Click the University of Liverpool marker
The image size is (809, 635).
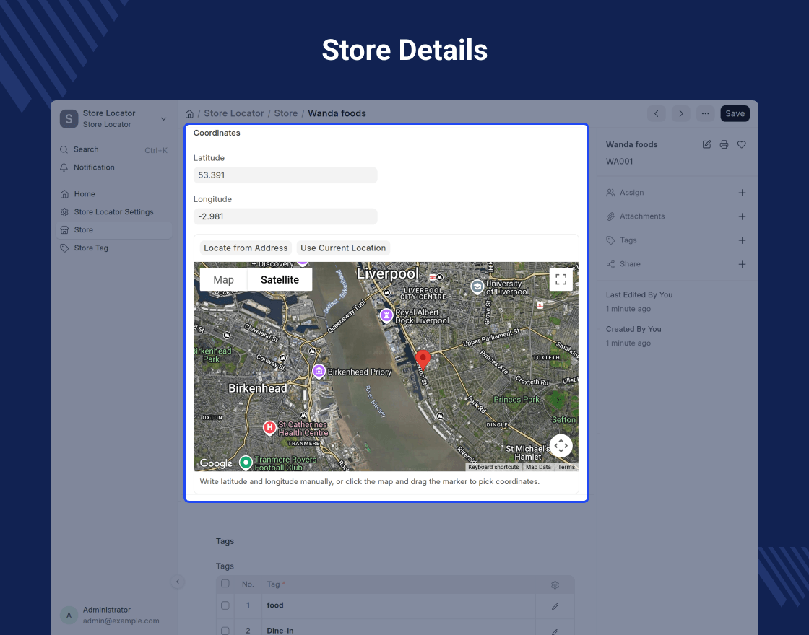coord(477,286)
